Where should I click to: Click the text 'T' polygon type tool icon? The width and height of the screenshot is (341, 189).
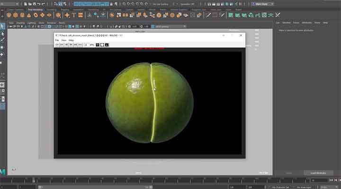point(74,15)
